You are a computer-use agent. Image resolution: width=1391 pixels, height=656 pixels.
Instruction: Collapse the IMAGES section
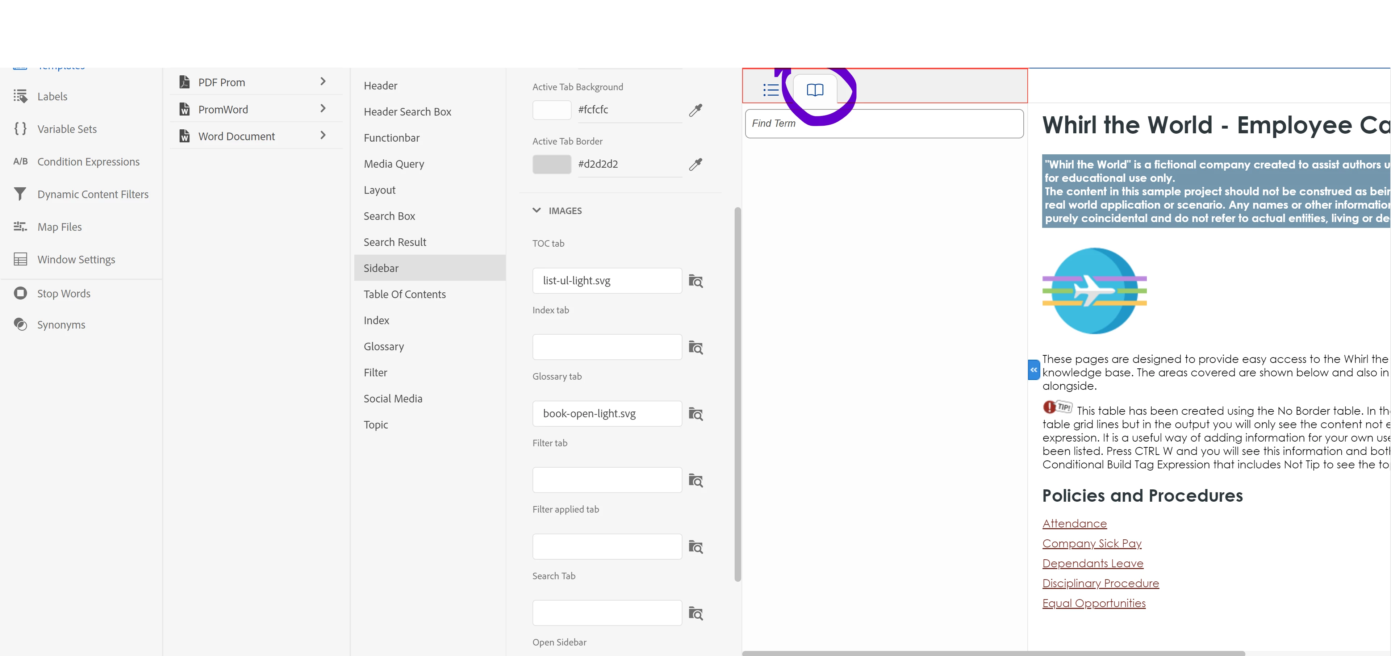point(537,210)
